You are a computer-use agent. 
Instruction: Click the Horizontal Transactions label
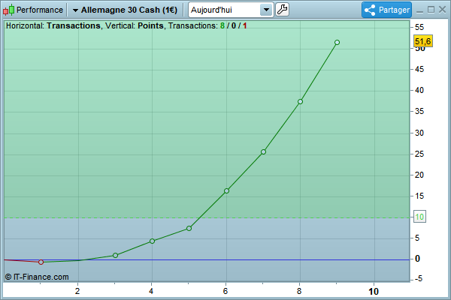pyautogui.click(x=53, y=25)
